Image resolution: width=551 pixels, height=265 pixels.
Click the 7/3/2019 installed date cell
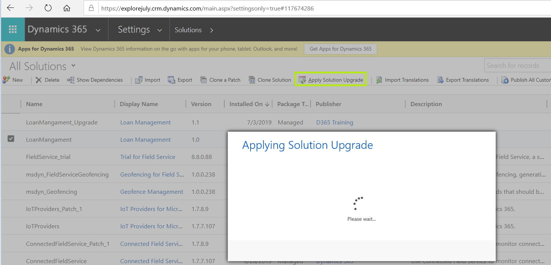pos(259,122)
